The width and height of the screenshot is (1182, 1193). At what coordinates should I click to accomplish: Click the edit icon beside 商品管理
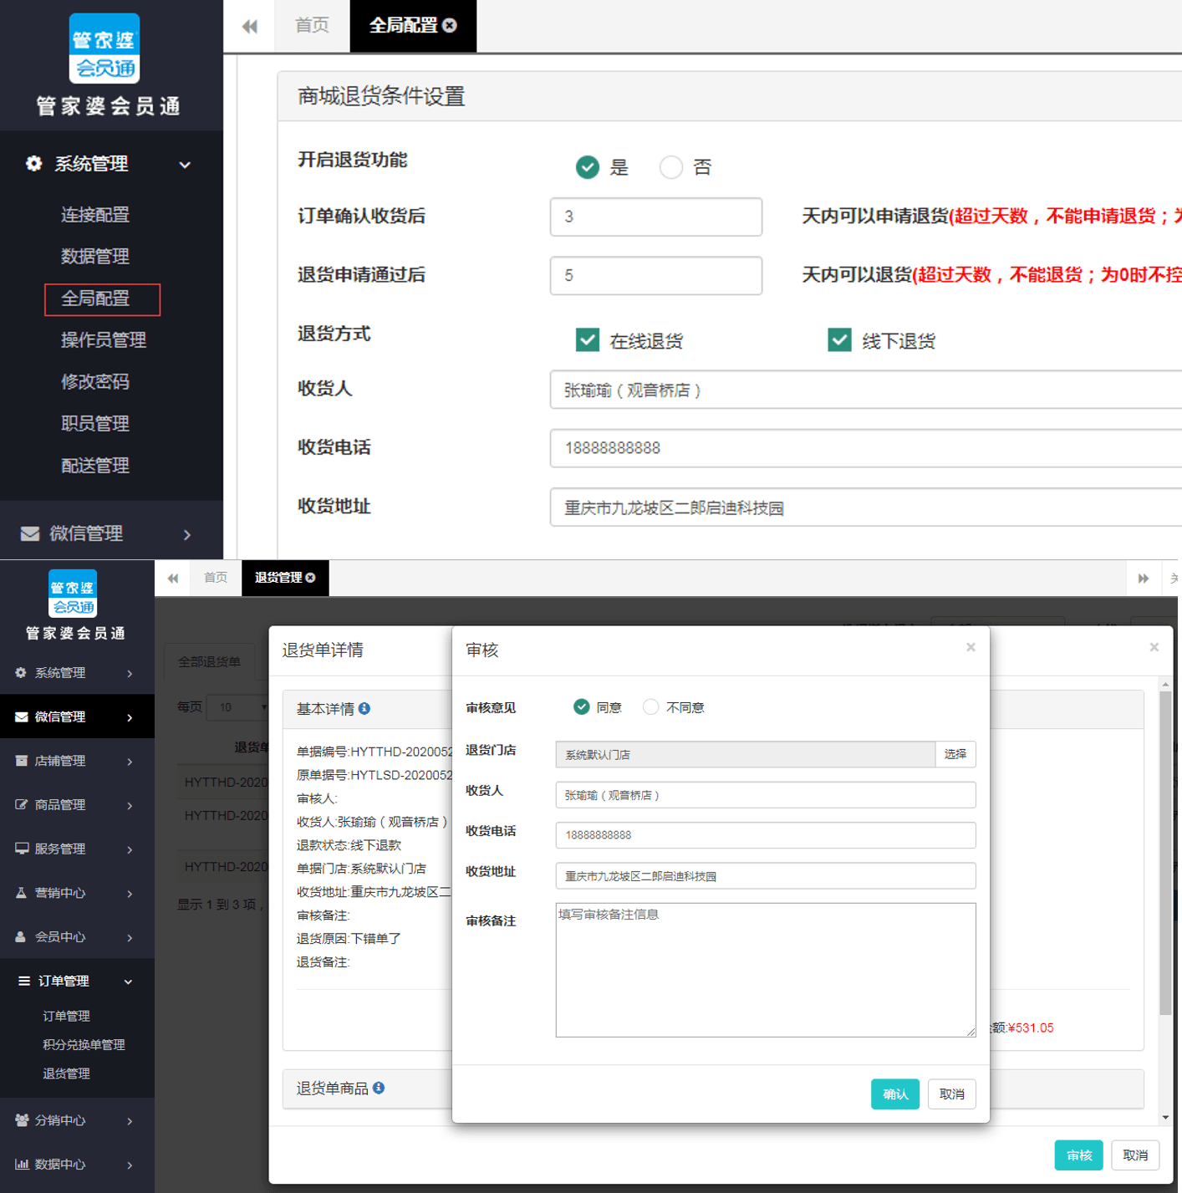(22, 804)
